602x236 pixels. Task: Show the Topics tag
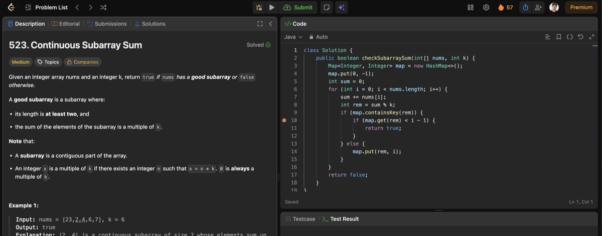(48, 62)
